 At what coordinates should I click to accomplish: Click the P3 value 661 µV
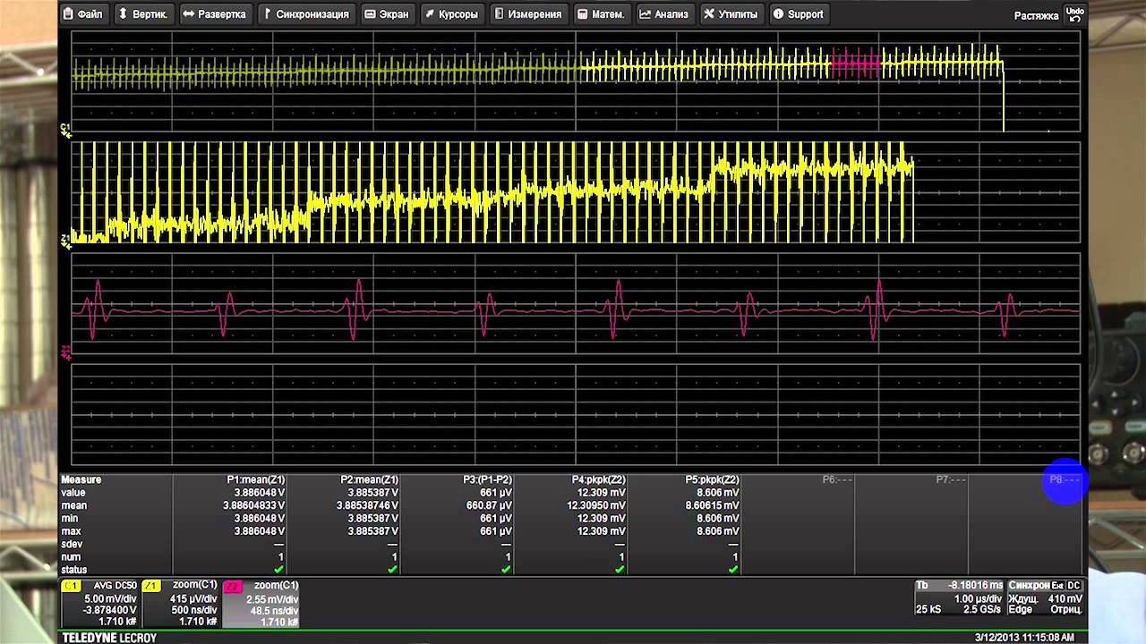click(496, 493)
